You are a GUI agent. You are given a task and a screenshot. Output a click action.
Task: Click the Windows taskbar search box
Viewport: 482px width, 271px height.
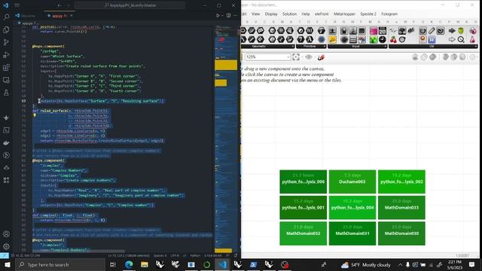(60, 264)
